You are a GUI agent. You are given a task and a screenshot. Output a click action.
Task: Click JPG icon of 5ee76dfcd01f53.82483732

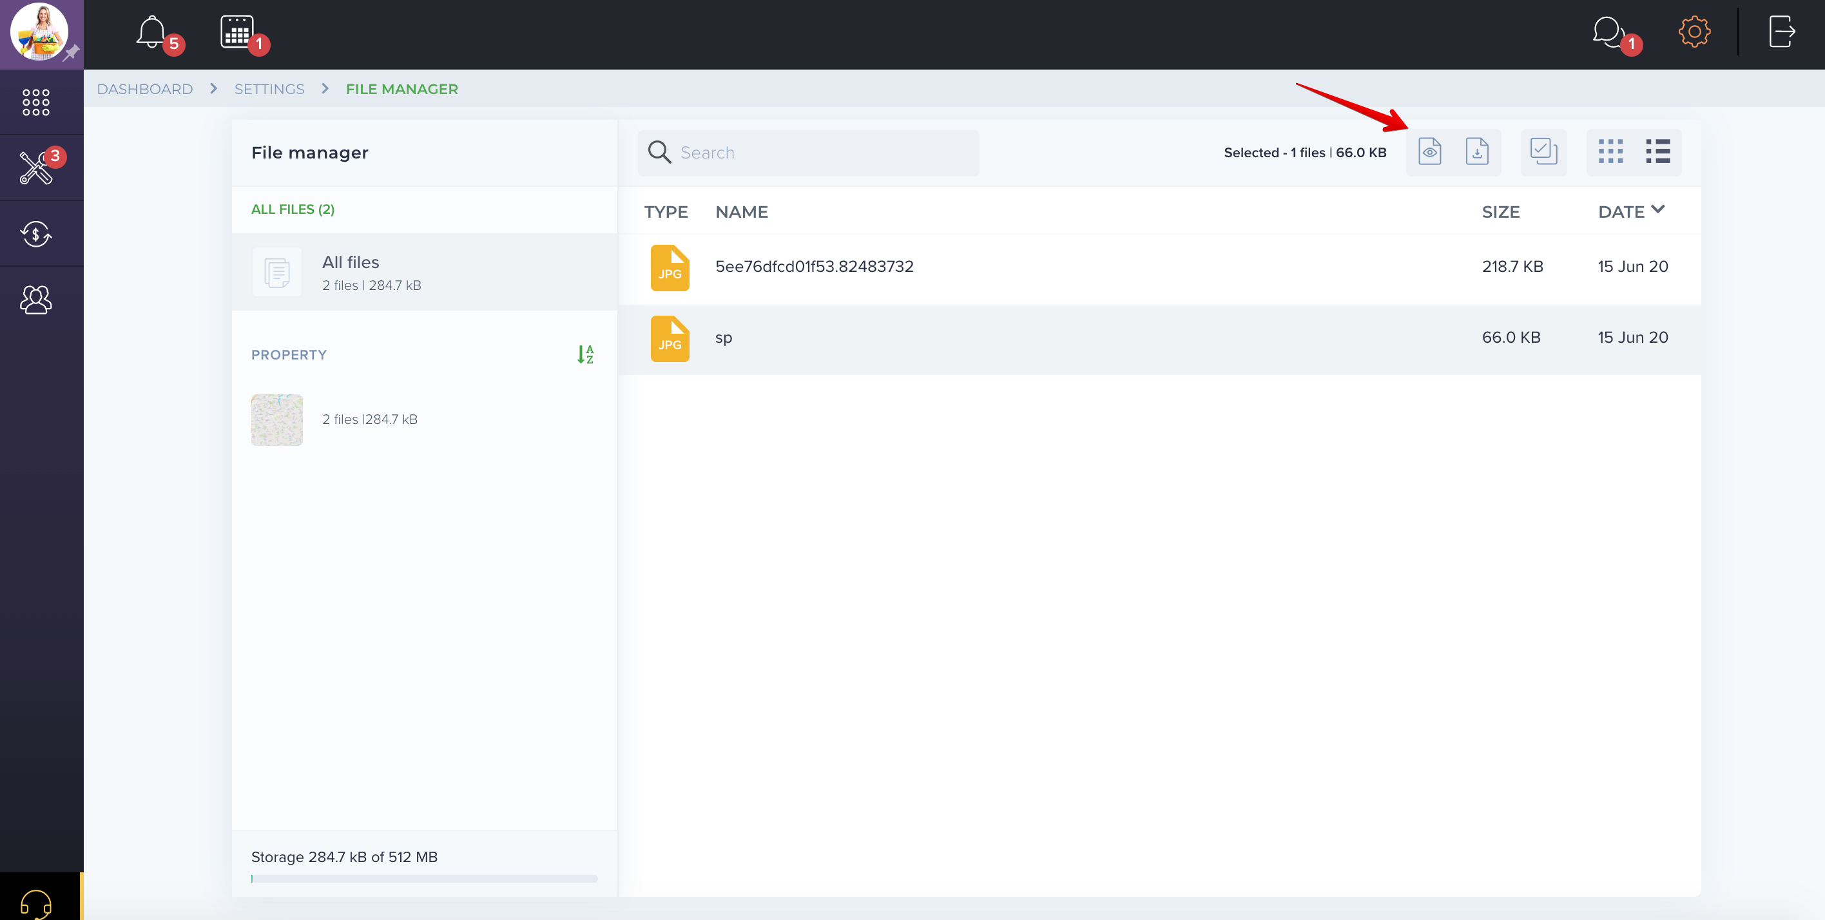670,268
